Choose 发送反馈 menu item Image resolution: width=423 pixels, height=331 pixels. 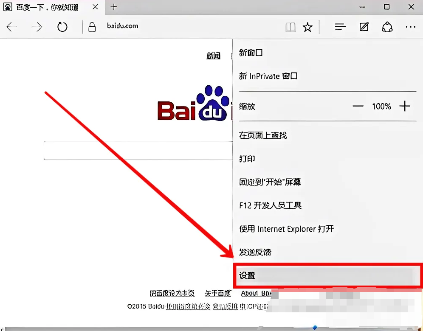tap(327, 252)
